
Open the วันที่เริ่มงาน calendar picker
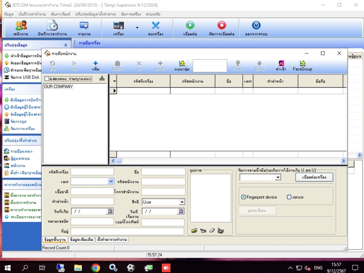pyautogui.click(x=180, y=211)
